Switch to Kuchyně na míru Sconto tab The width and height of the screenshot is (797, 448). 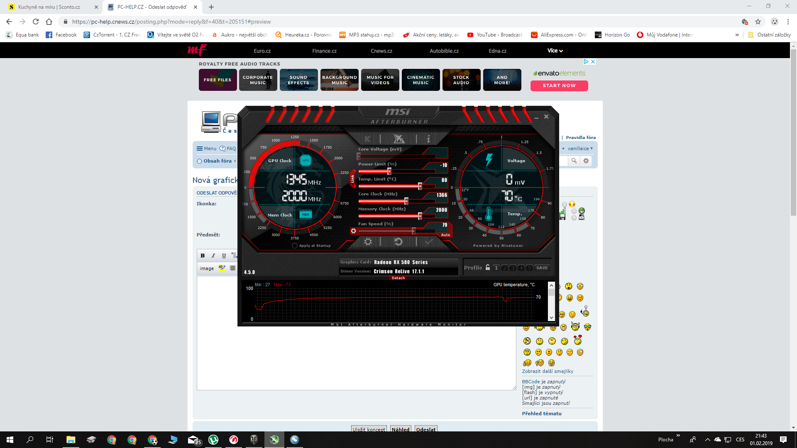point(49,7)
